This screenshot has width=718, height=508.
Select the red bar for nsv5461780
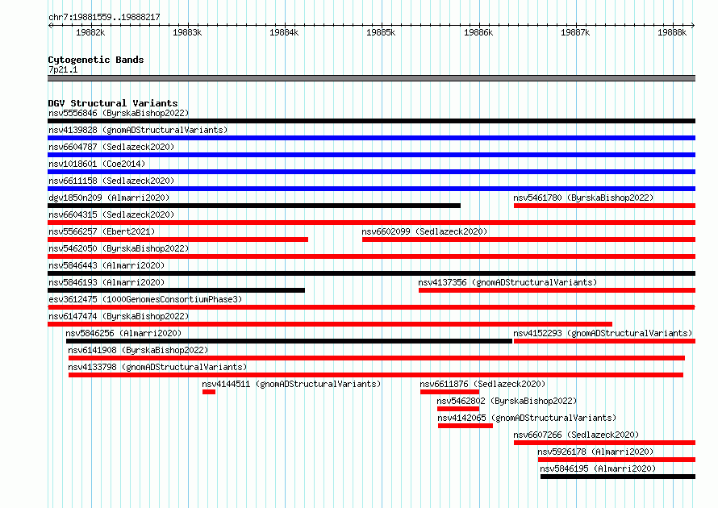604,206
